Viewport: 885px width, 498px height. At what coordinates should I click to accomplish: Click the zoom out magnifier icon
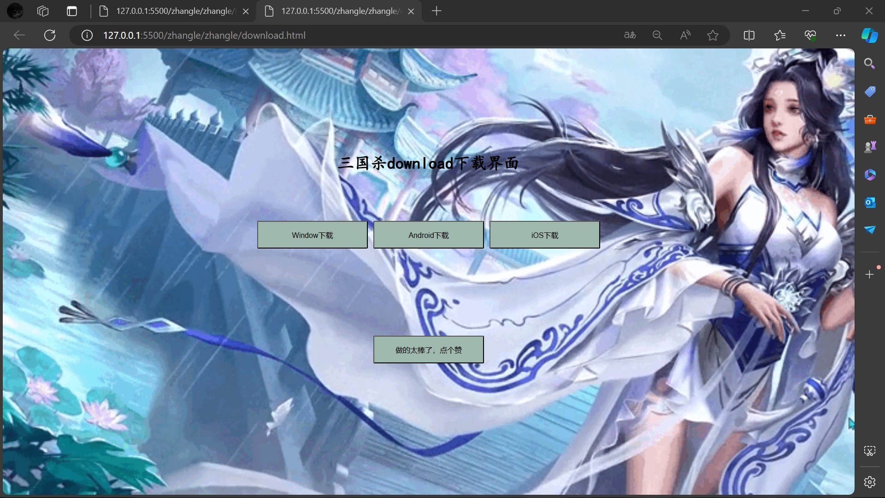point(658,36)
